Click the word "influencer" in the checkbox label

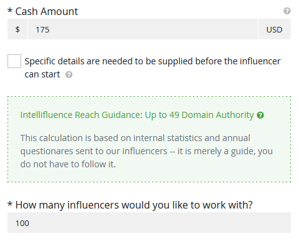[260, 61]
